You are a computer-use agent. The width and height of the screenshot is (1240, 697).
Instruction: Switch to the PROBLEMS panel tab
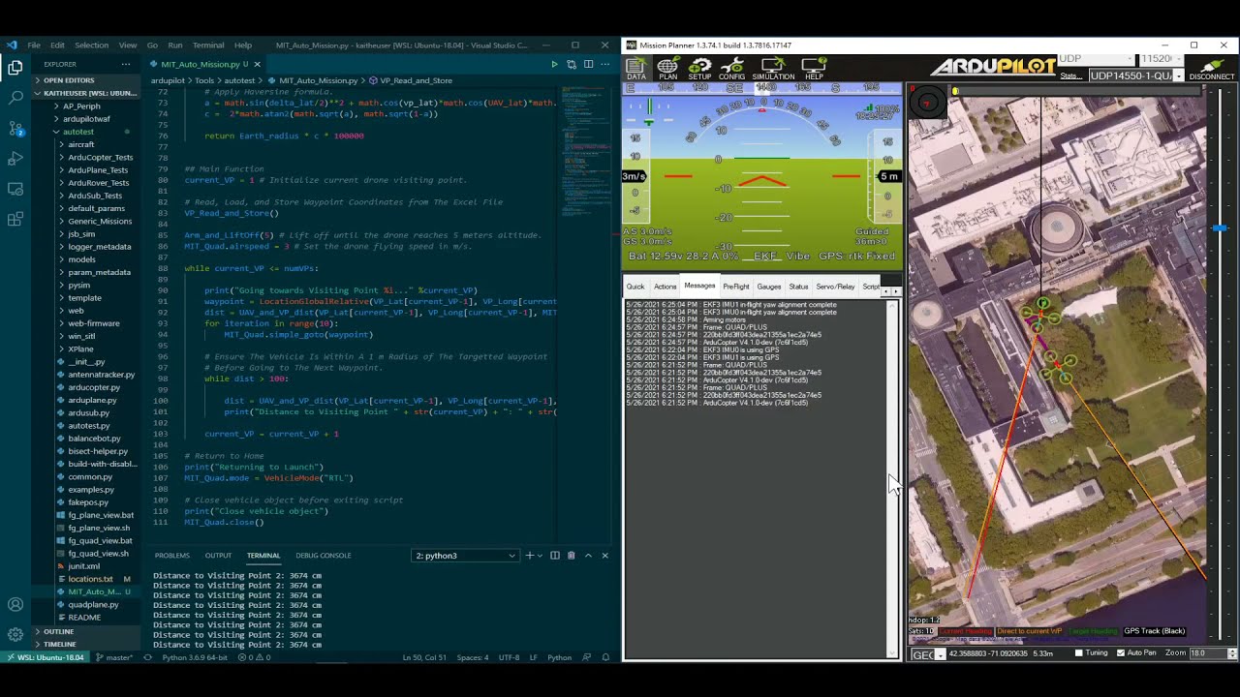[171, 556]
